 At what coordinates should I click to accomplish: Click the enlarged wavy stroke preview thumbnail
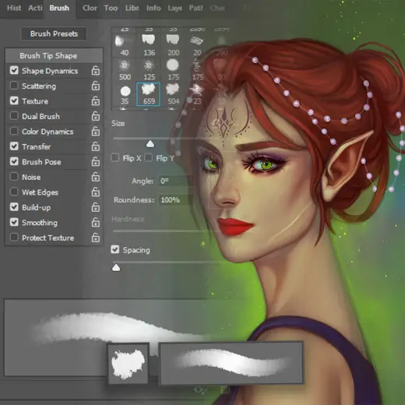point(231,363)
